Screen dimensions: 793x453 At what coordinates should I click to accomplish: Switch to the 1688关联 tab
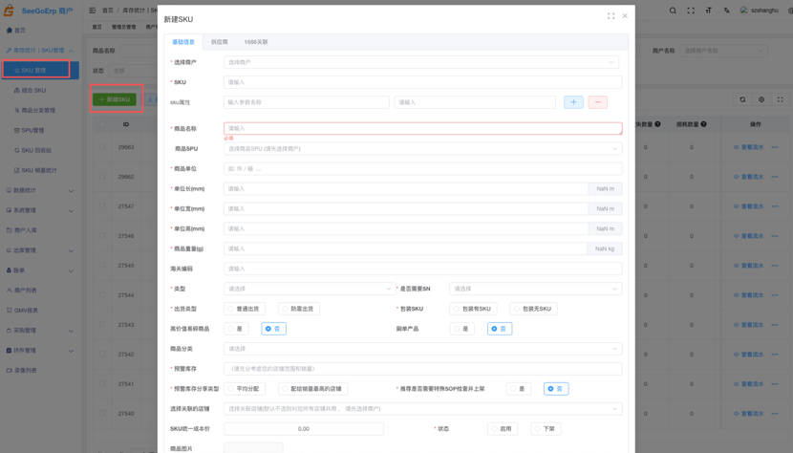point(255,42)
